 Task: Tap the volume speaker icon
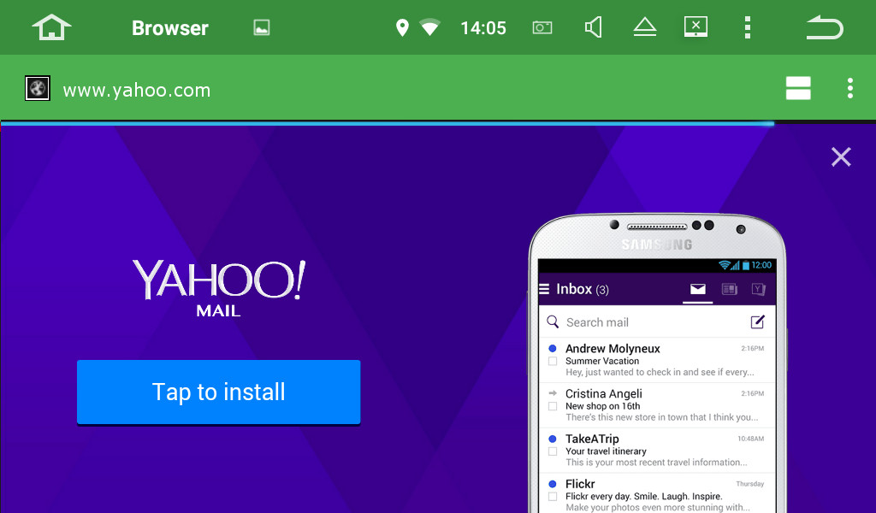click(x=593, y=27)
